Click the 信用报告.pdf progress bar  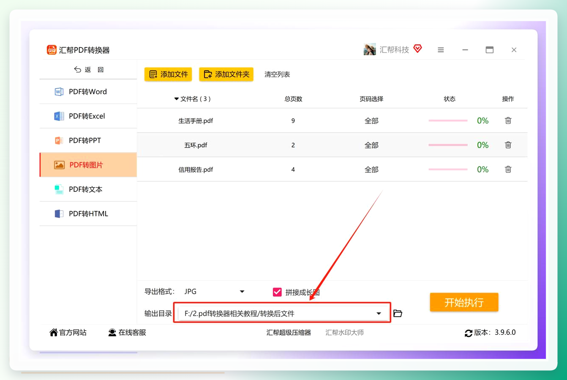coord(448,169)
